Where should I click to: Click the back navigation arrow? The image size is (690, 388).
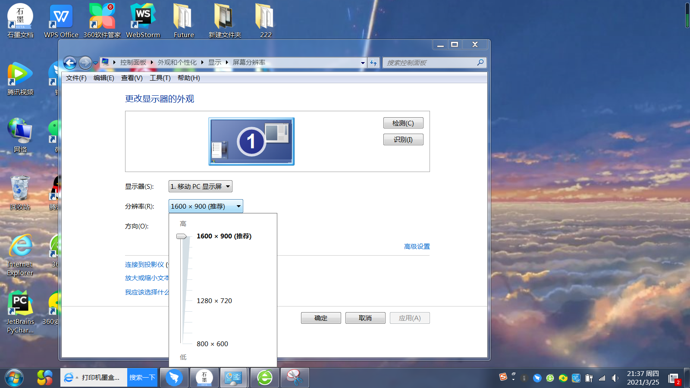(70, 63)
